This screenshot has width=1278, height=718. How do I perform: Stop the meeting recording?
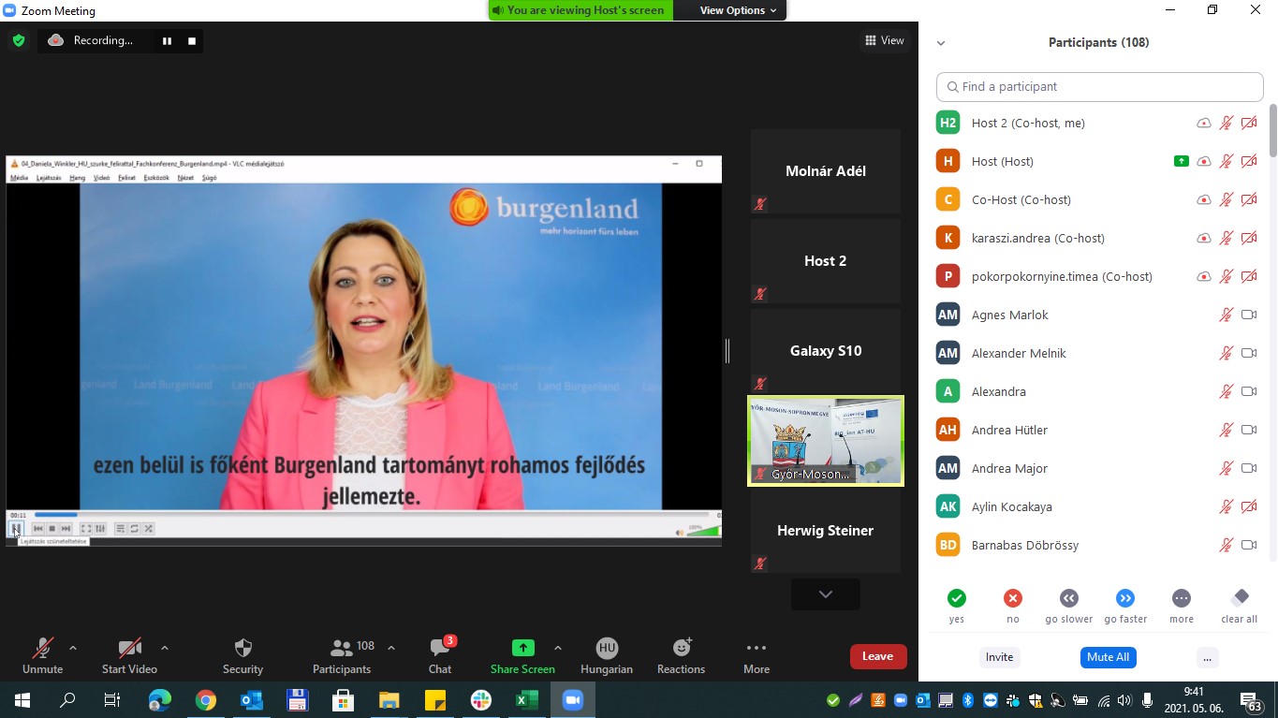coord(192,40)
